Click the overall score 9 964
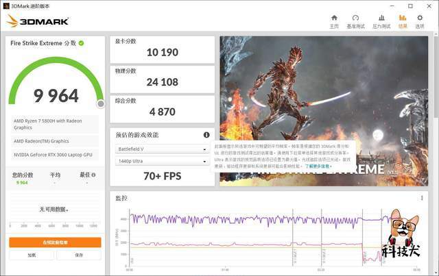Viewport: 439px width, 276px height. [56, 96]
